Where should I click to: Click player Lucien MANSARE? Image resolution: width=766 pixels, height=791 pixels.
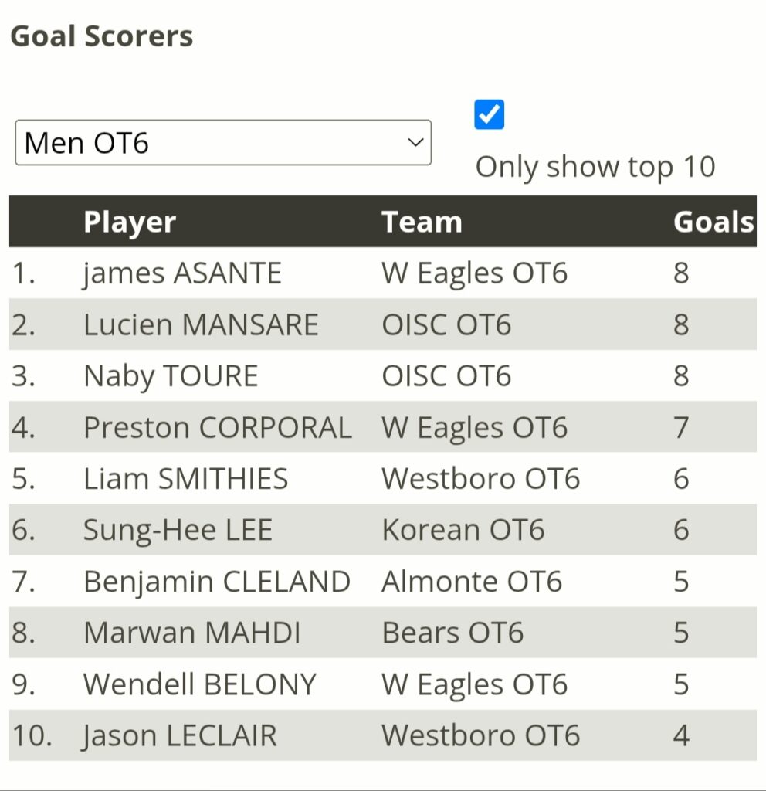[201, 324]
